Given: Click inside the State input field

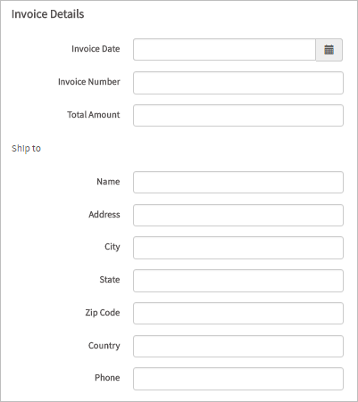Looking at the screenshot, I should [x=238, y=281].
